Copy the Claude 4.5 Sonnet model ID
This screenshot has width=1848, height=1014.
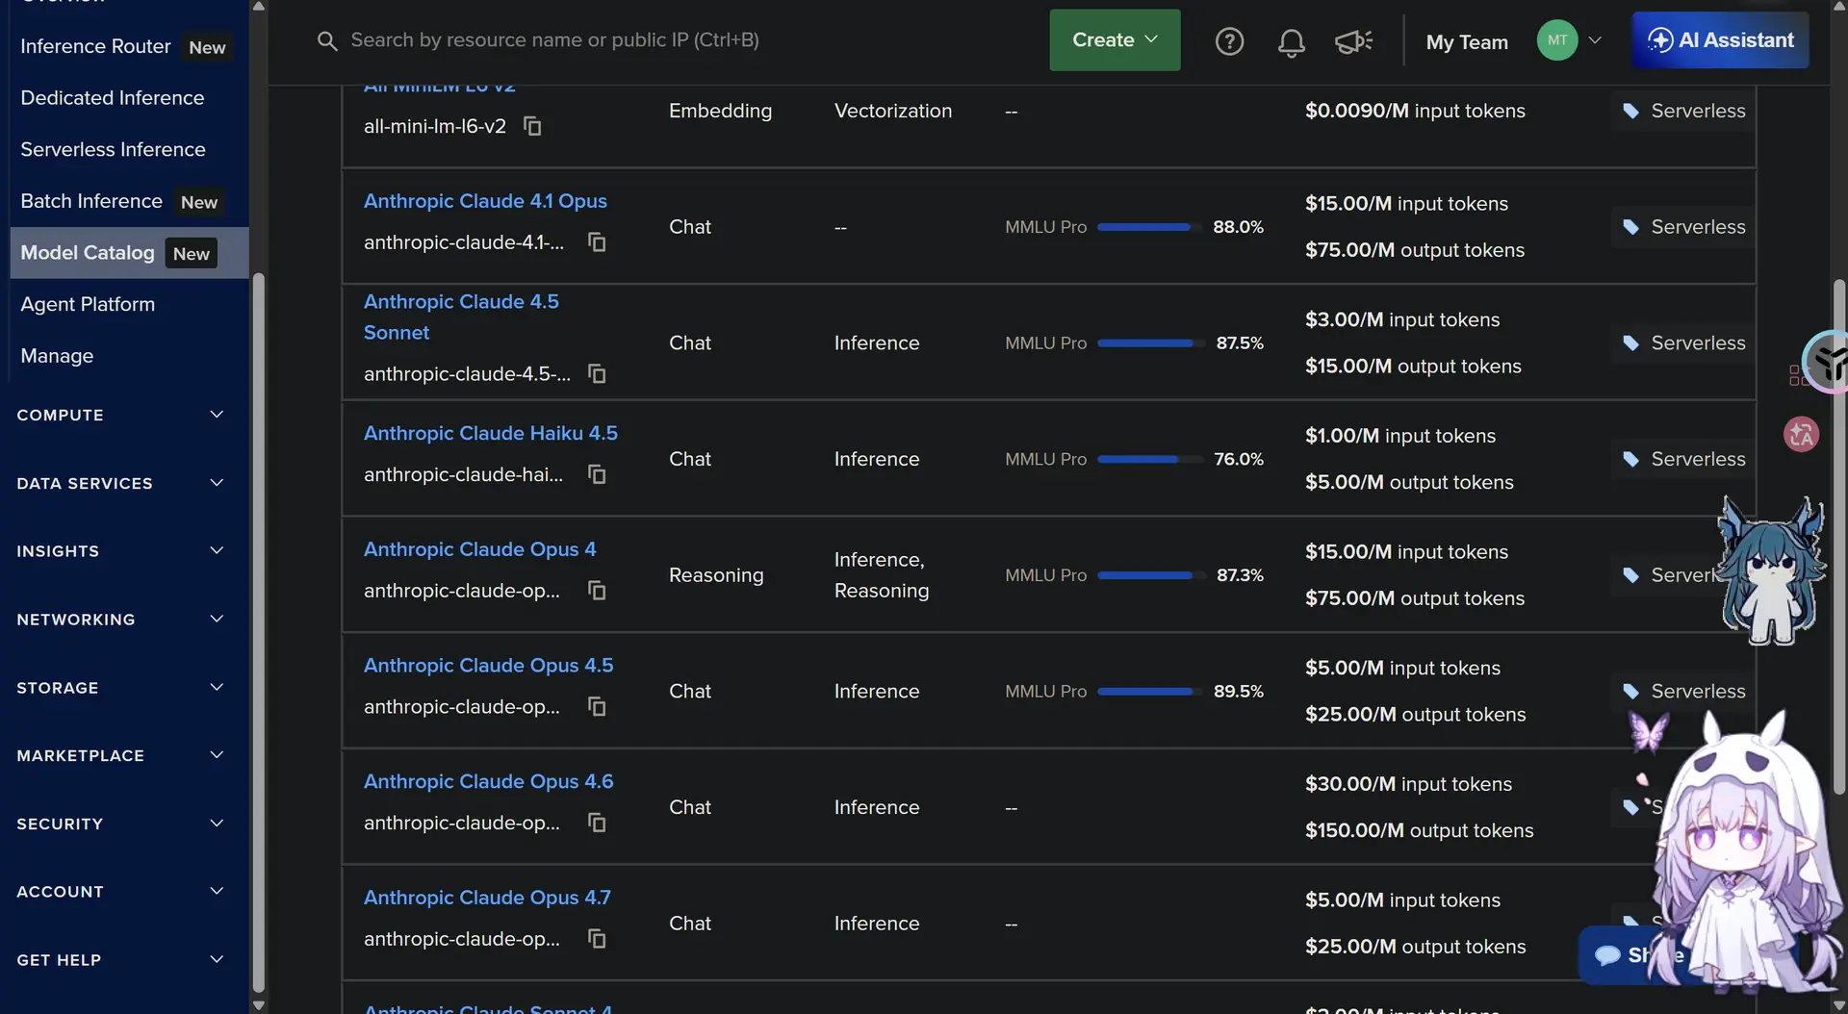(x=597, y=373)
